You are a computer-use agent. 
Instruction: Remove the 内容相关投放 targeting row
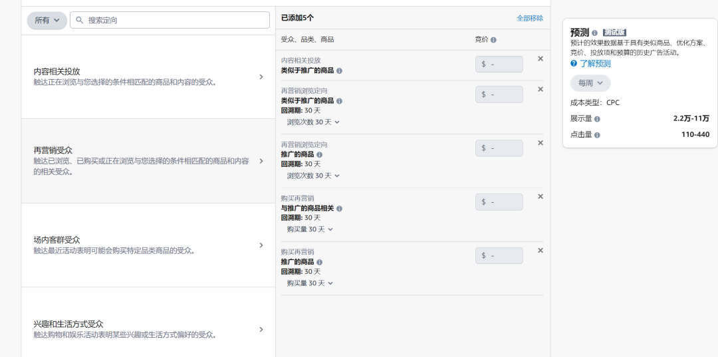[540, 59]
